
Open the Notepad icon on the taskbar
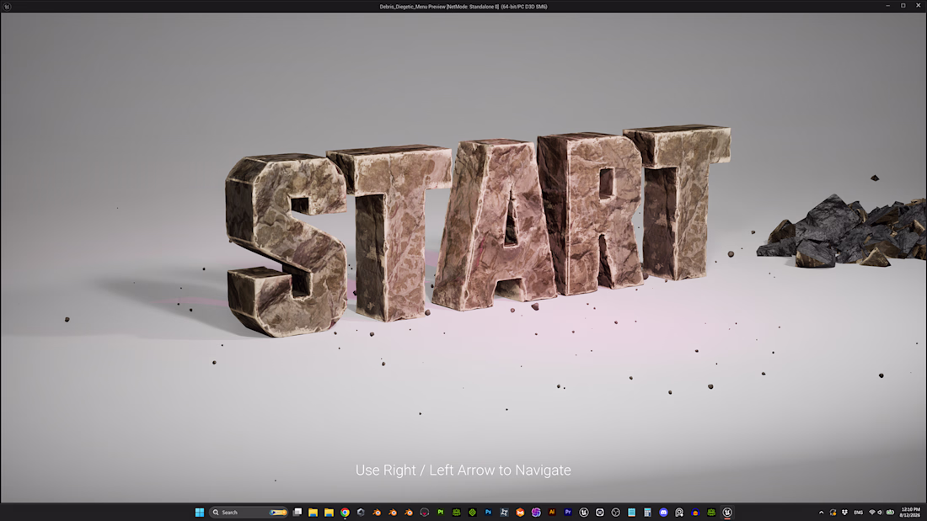(631, 512)
